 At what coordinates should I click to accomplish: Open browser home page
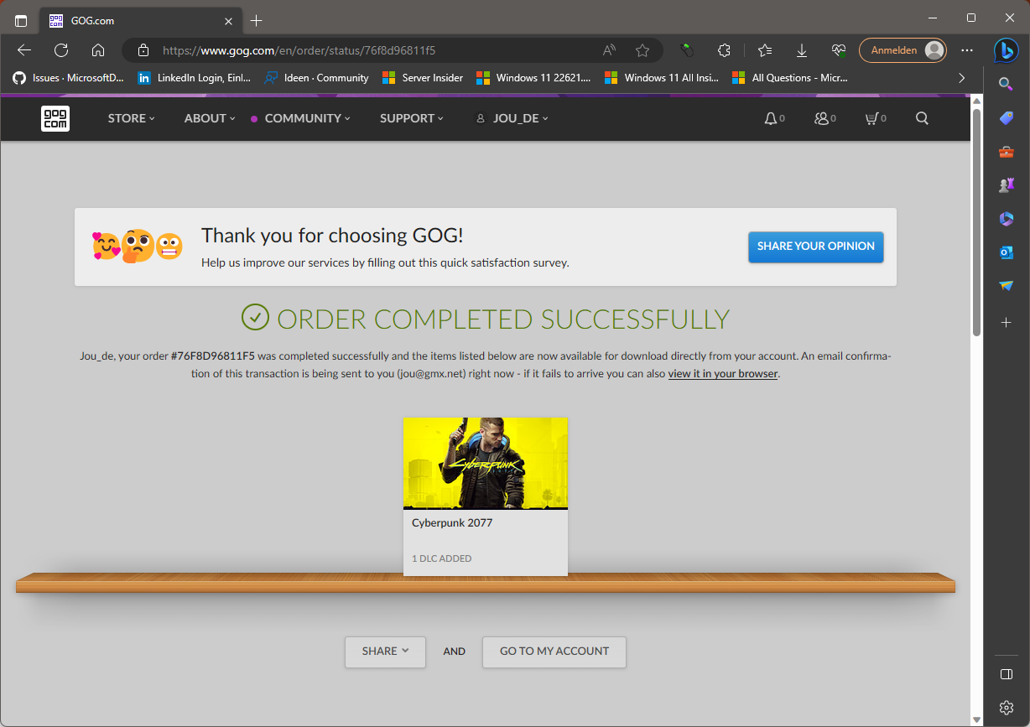98,50
